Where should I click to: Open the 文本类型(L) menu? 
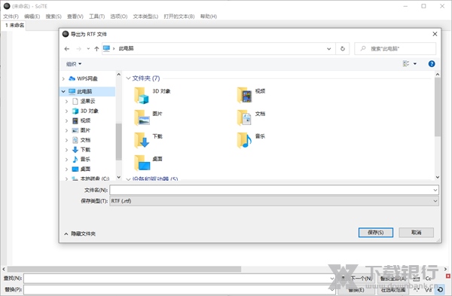(145, 17)
